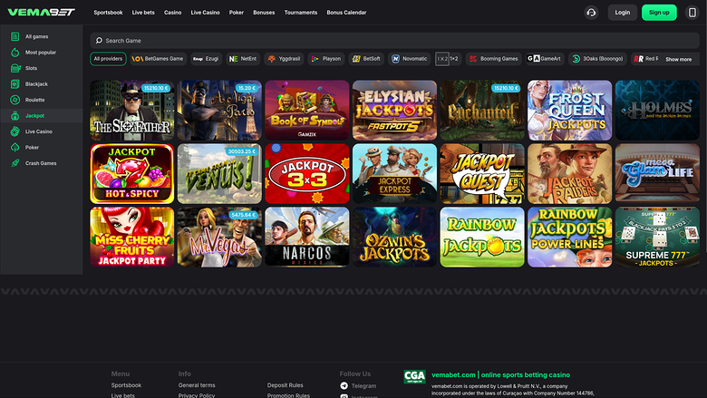This screenshot has height=398, width=707.
Task: Open Jackpot 3x3 game thumbnail
Action: click(307, 173)
